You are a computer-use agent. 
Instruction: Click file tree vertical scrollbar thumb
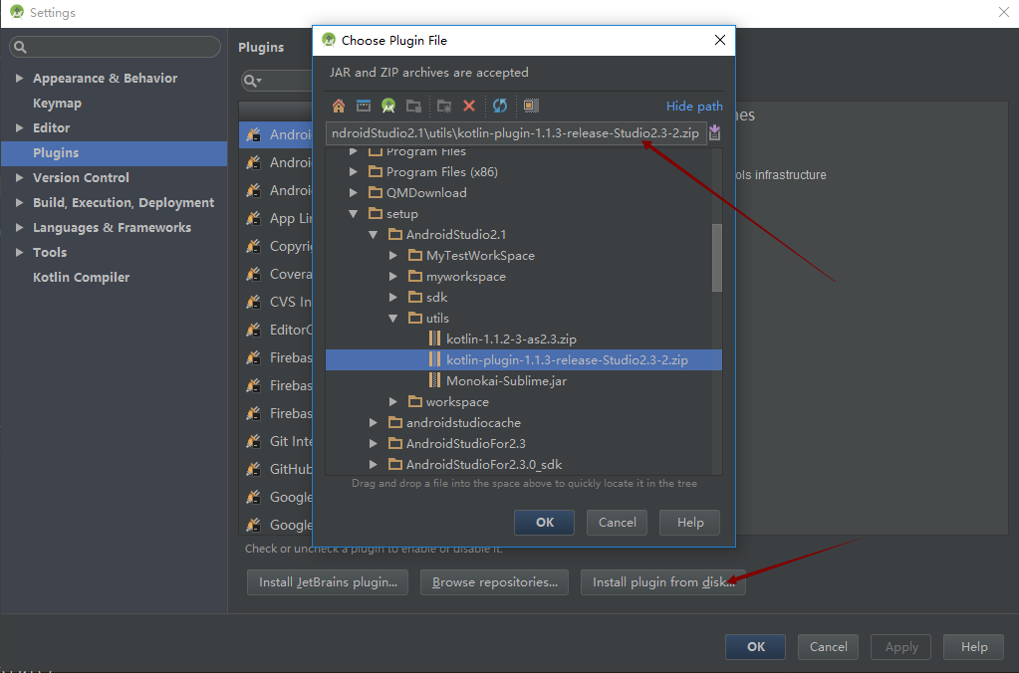717,258
